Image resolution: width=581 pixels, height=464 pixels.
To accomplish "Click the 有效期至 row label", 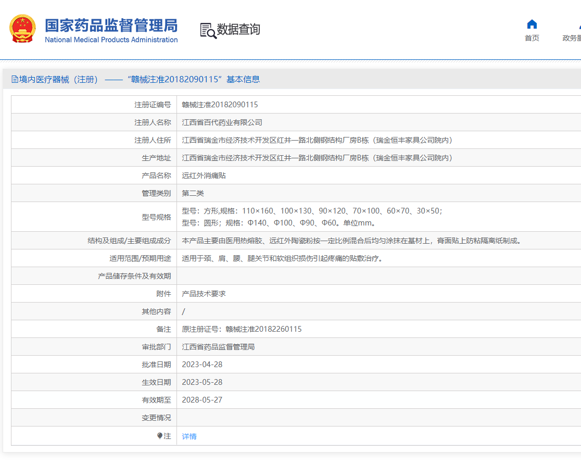I will tap(156, 400).
